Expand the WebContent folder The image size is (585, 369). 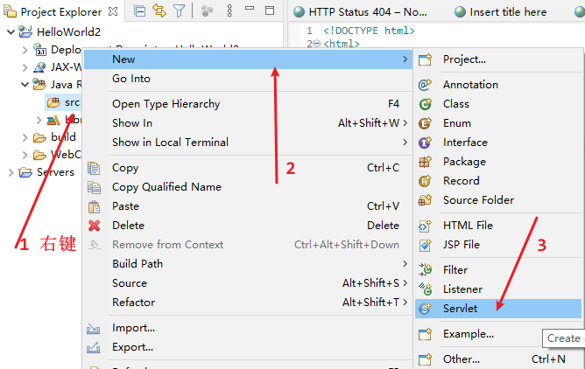coord(25,155)
